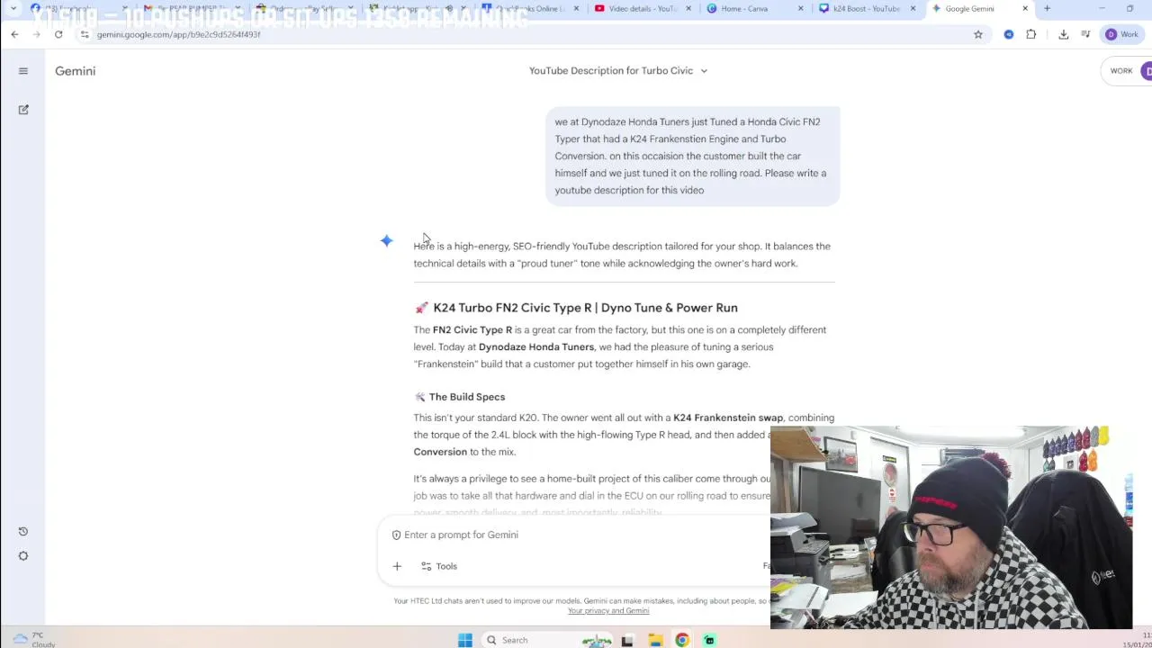Click the plus icon to add files
This screenshot has width=1152, height=648.
tap(397, 566)
